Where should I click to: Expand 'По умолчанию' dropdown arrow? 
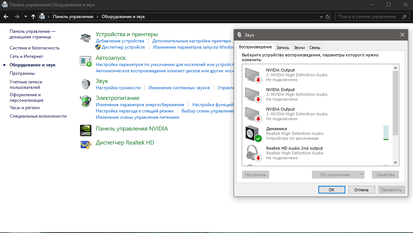(x=362, y=175)
